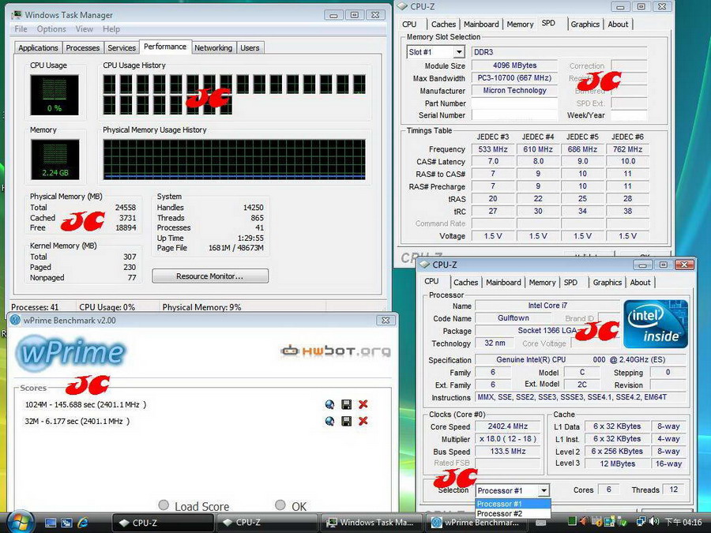
Task: Open the Memory tab in the front CPU-Z window
Action: click(x=542, y=283)
